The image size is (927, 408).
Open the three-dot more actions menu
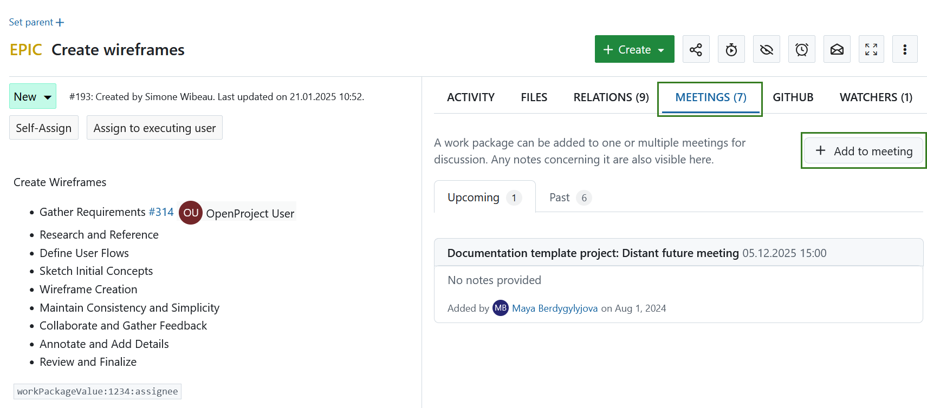pos(904,49)
